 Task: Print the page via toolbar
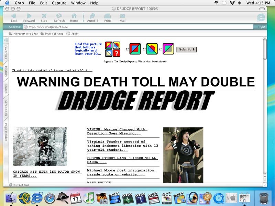coord(108,18)
